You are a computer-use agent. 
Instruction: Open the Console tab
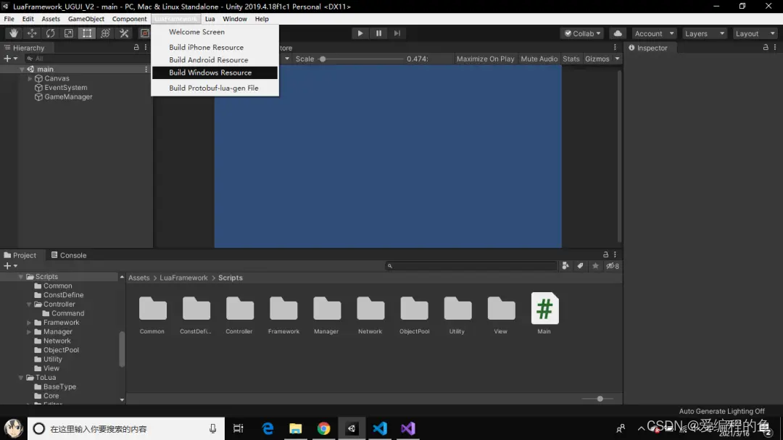coord(69,254)
